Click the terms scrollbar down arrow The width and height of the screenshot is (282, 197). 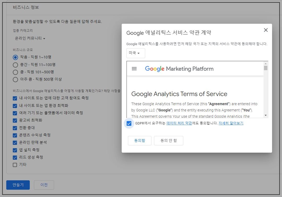tap(266, 115)
